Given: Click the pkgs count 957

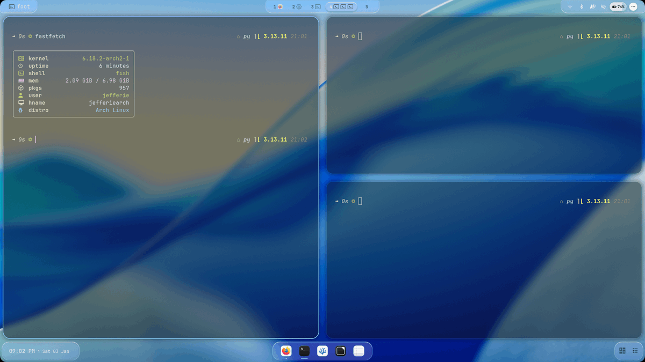Looking at the screenshot, I should tap(124, 88).
